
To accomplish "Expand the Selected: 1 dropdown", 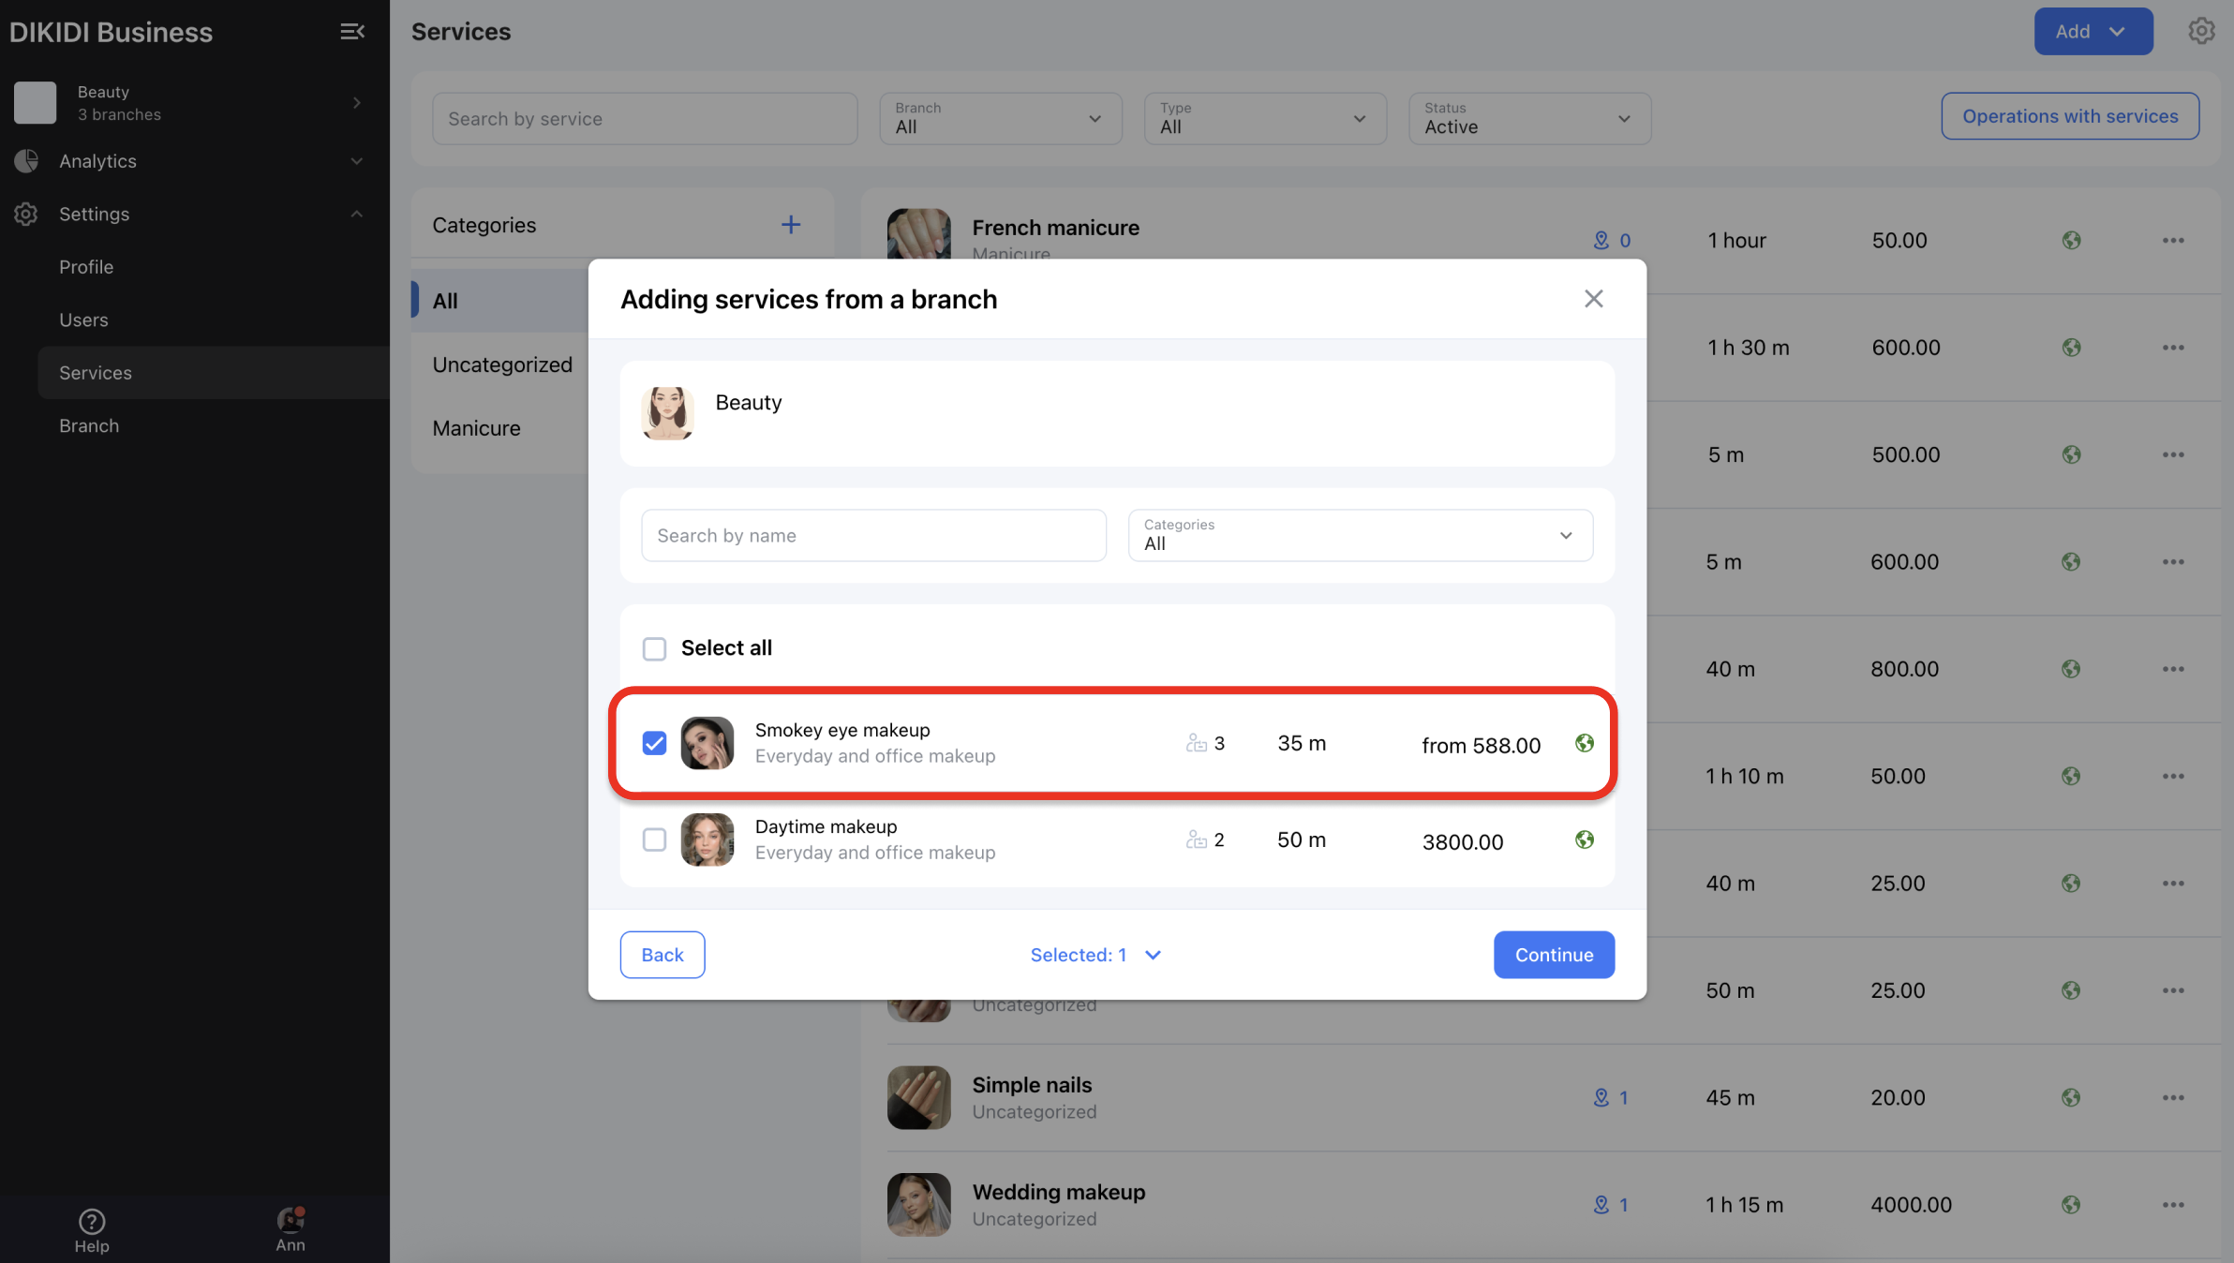I will 1095,955.
